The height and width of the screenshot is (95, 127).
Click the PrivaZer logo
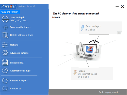click(9, 6)
